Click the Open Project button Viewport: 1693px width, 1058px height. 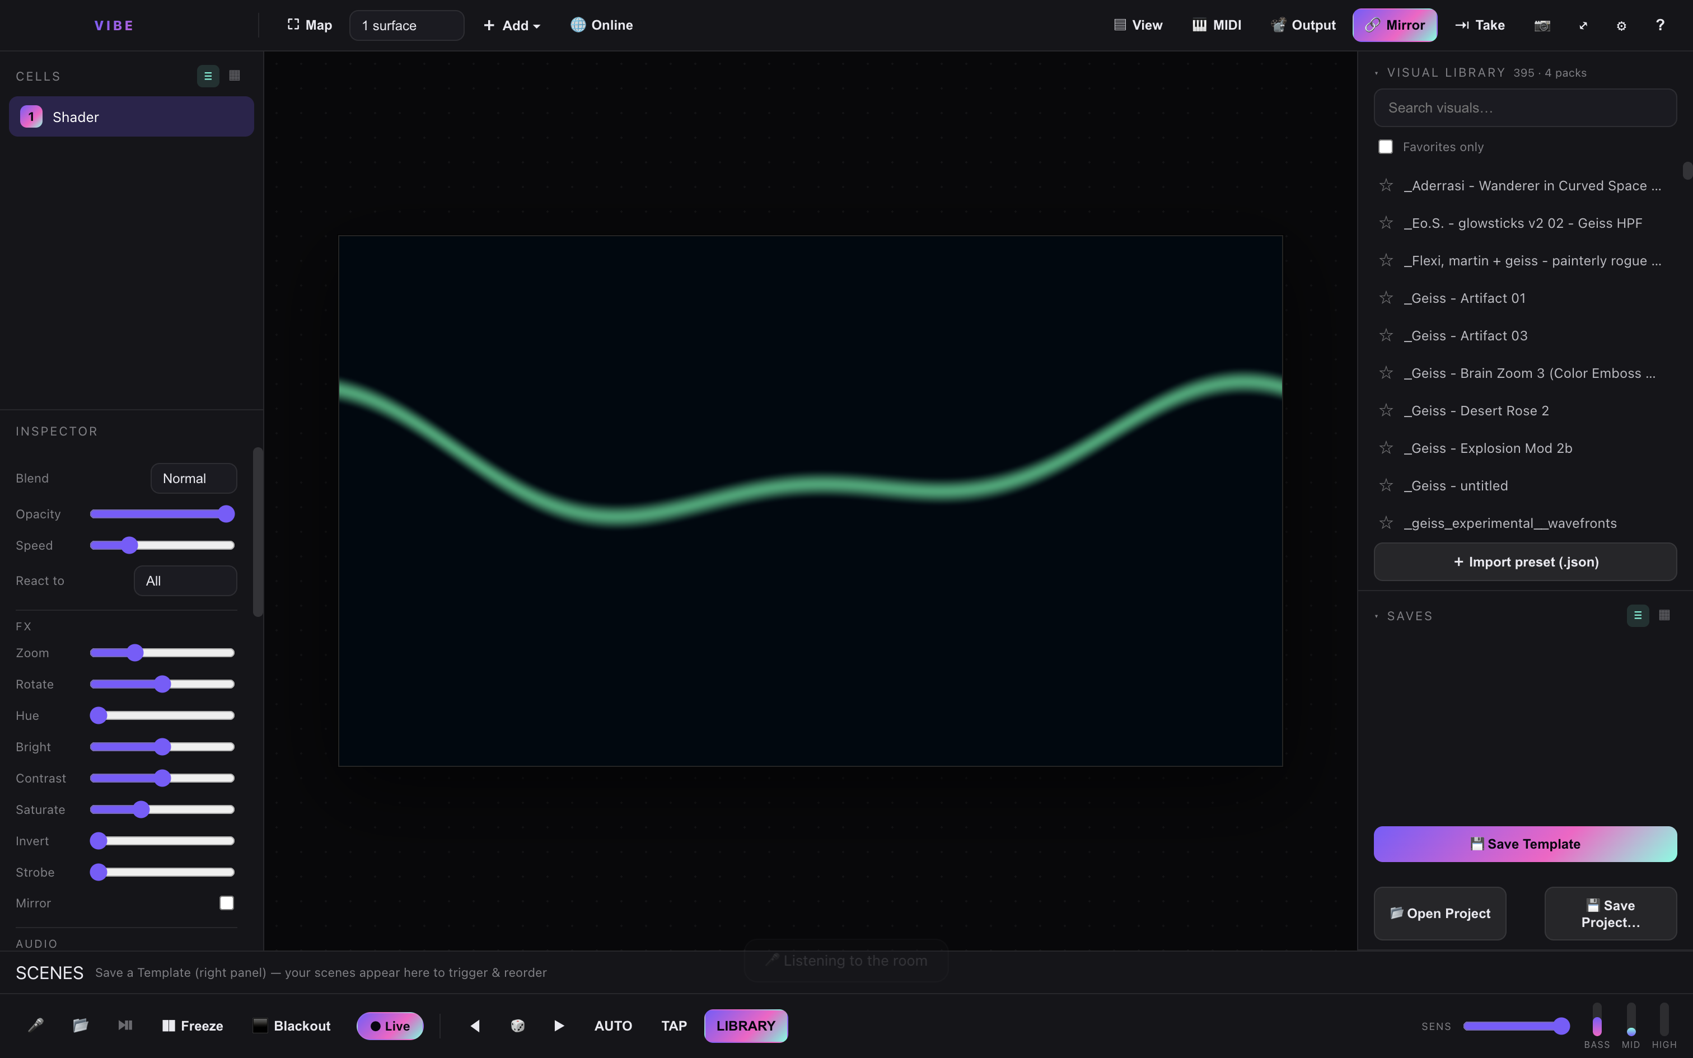(x=1440, y=913)
